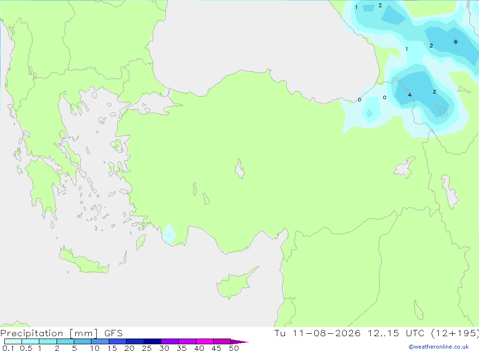Screen dimensions: 479x351
Task: Click the 2 to 5 mm legend swatch
Action: (x=65, y=341)
